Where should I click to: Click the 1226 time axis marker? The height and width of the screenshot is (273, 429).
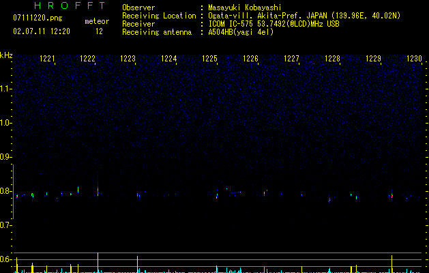(250, 59)
